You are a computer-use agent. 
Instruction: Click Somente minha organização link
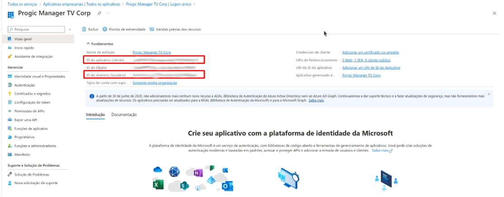pos(155,83)
